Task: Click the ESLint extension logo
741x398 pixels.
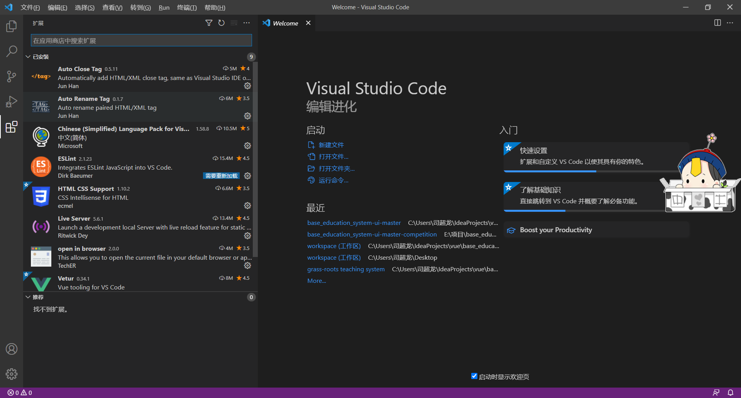Action: (41, 167)
